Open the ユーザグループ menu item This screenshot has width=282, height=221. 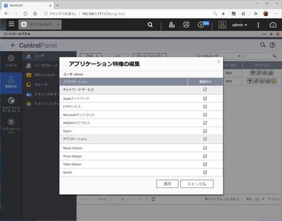[x=42, y=65]
